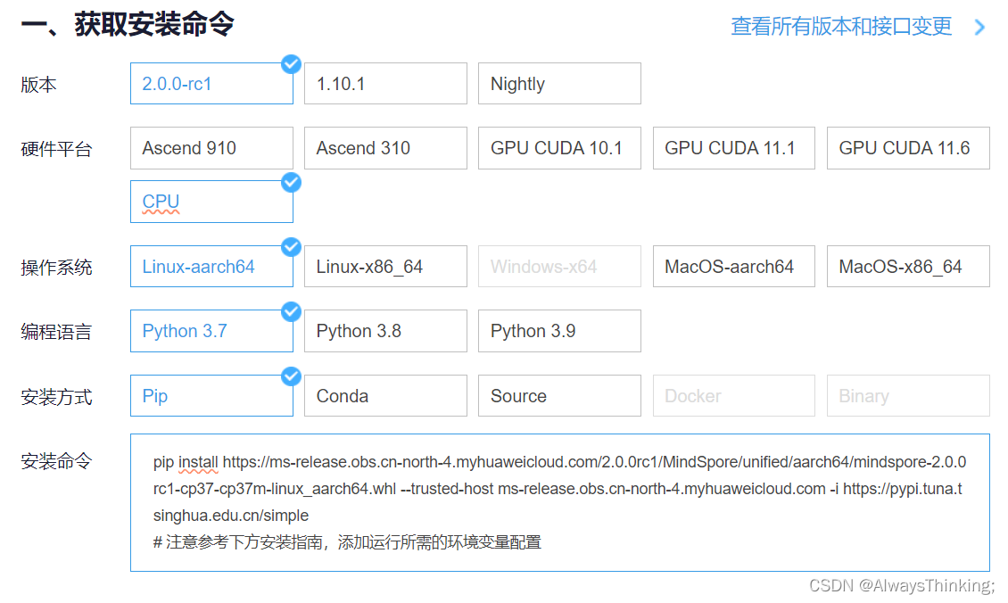Viewport: 1008px width, 603px height.
Task: Click the 安装方式 row label
Action: [x=56, y=397]
